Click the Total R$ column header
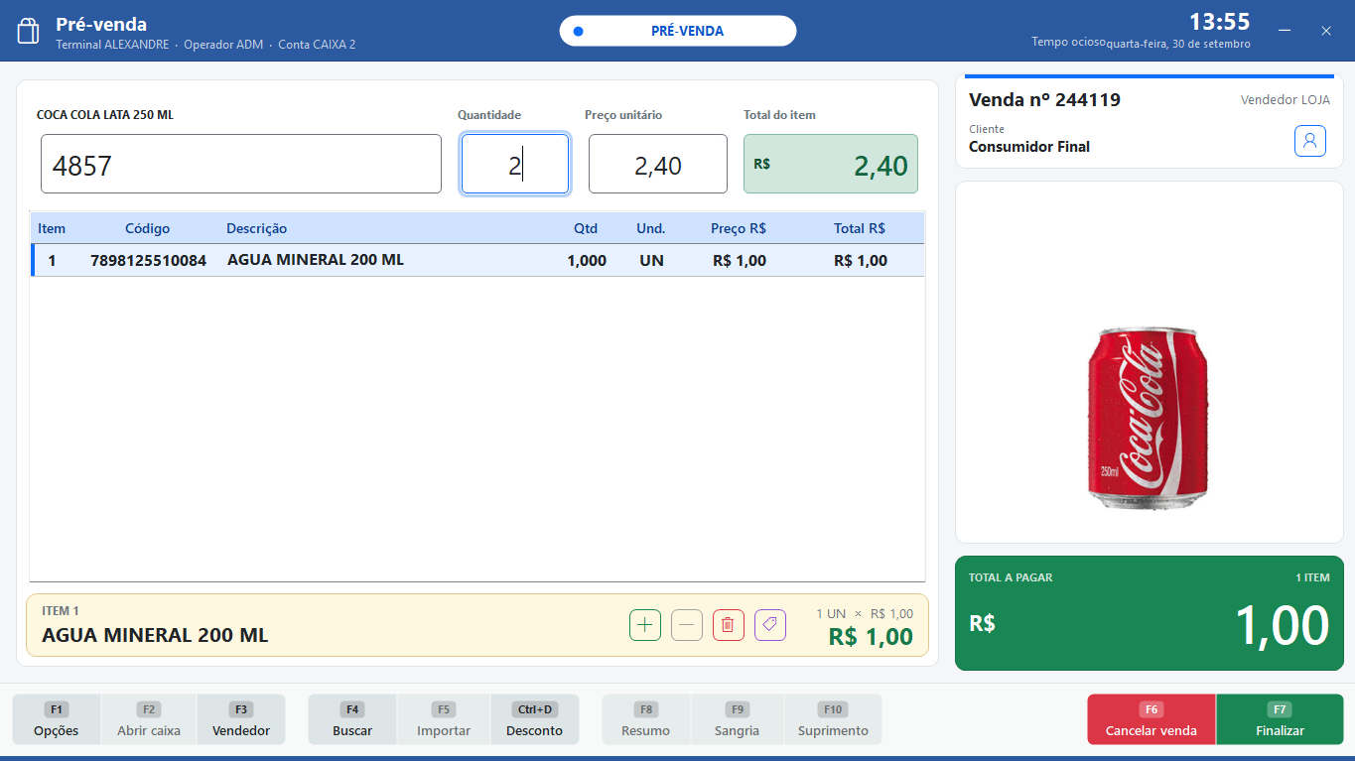This screenshot has height=761, width=1355. click(x=860, y=228)
